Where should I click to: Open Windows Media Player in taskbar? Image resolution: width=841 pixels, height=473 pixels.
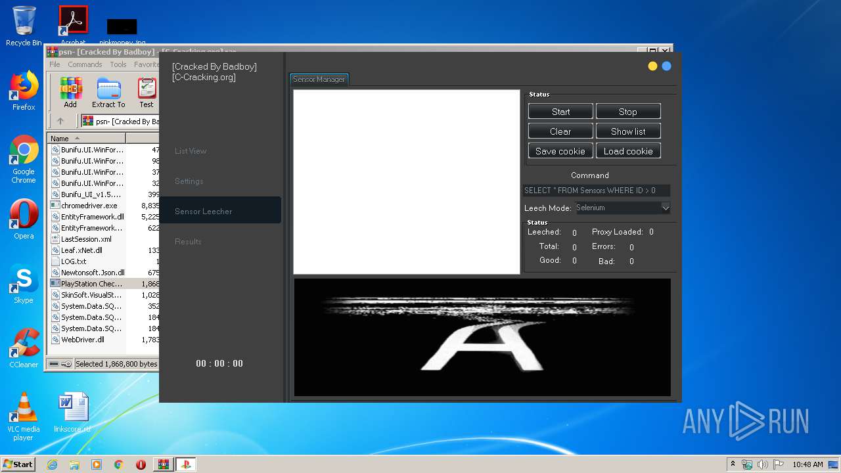point(97,464)
